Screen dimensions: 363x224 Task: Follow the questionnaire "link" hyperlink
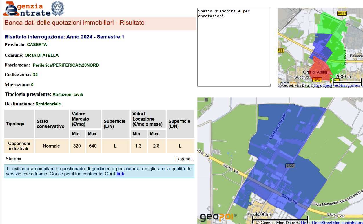tap(120, 174)
